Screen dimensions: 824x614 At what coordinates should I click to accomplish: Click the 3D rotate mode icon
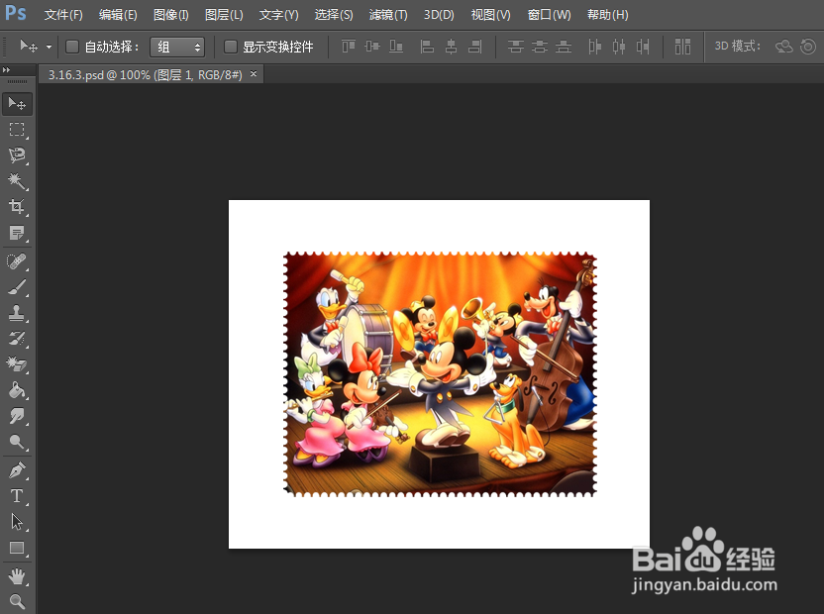[x=784, y=47]
